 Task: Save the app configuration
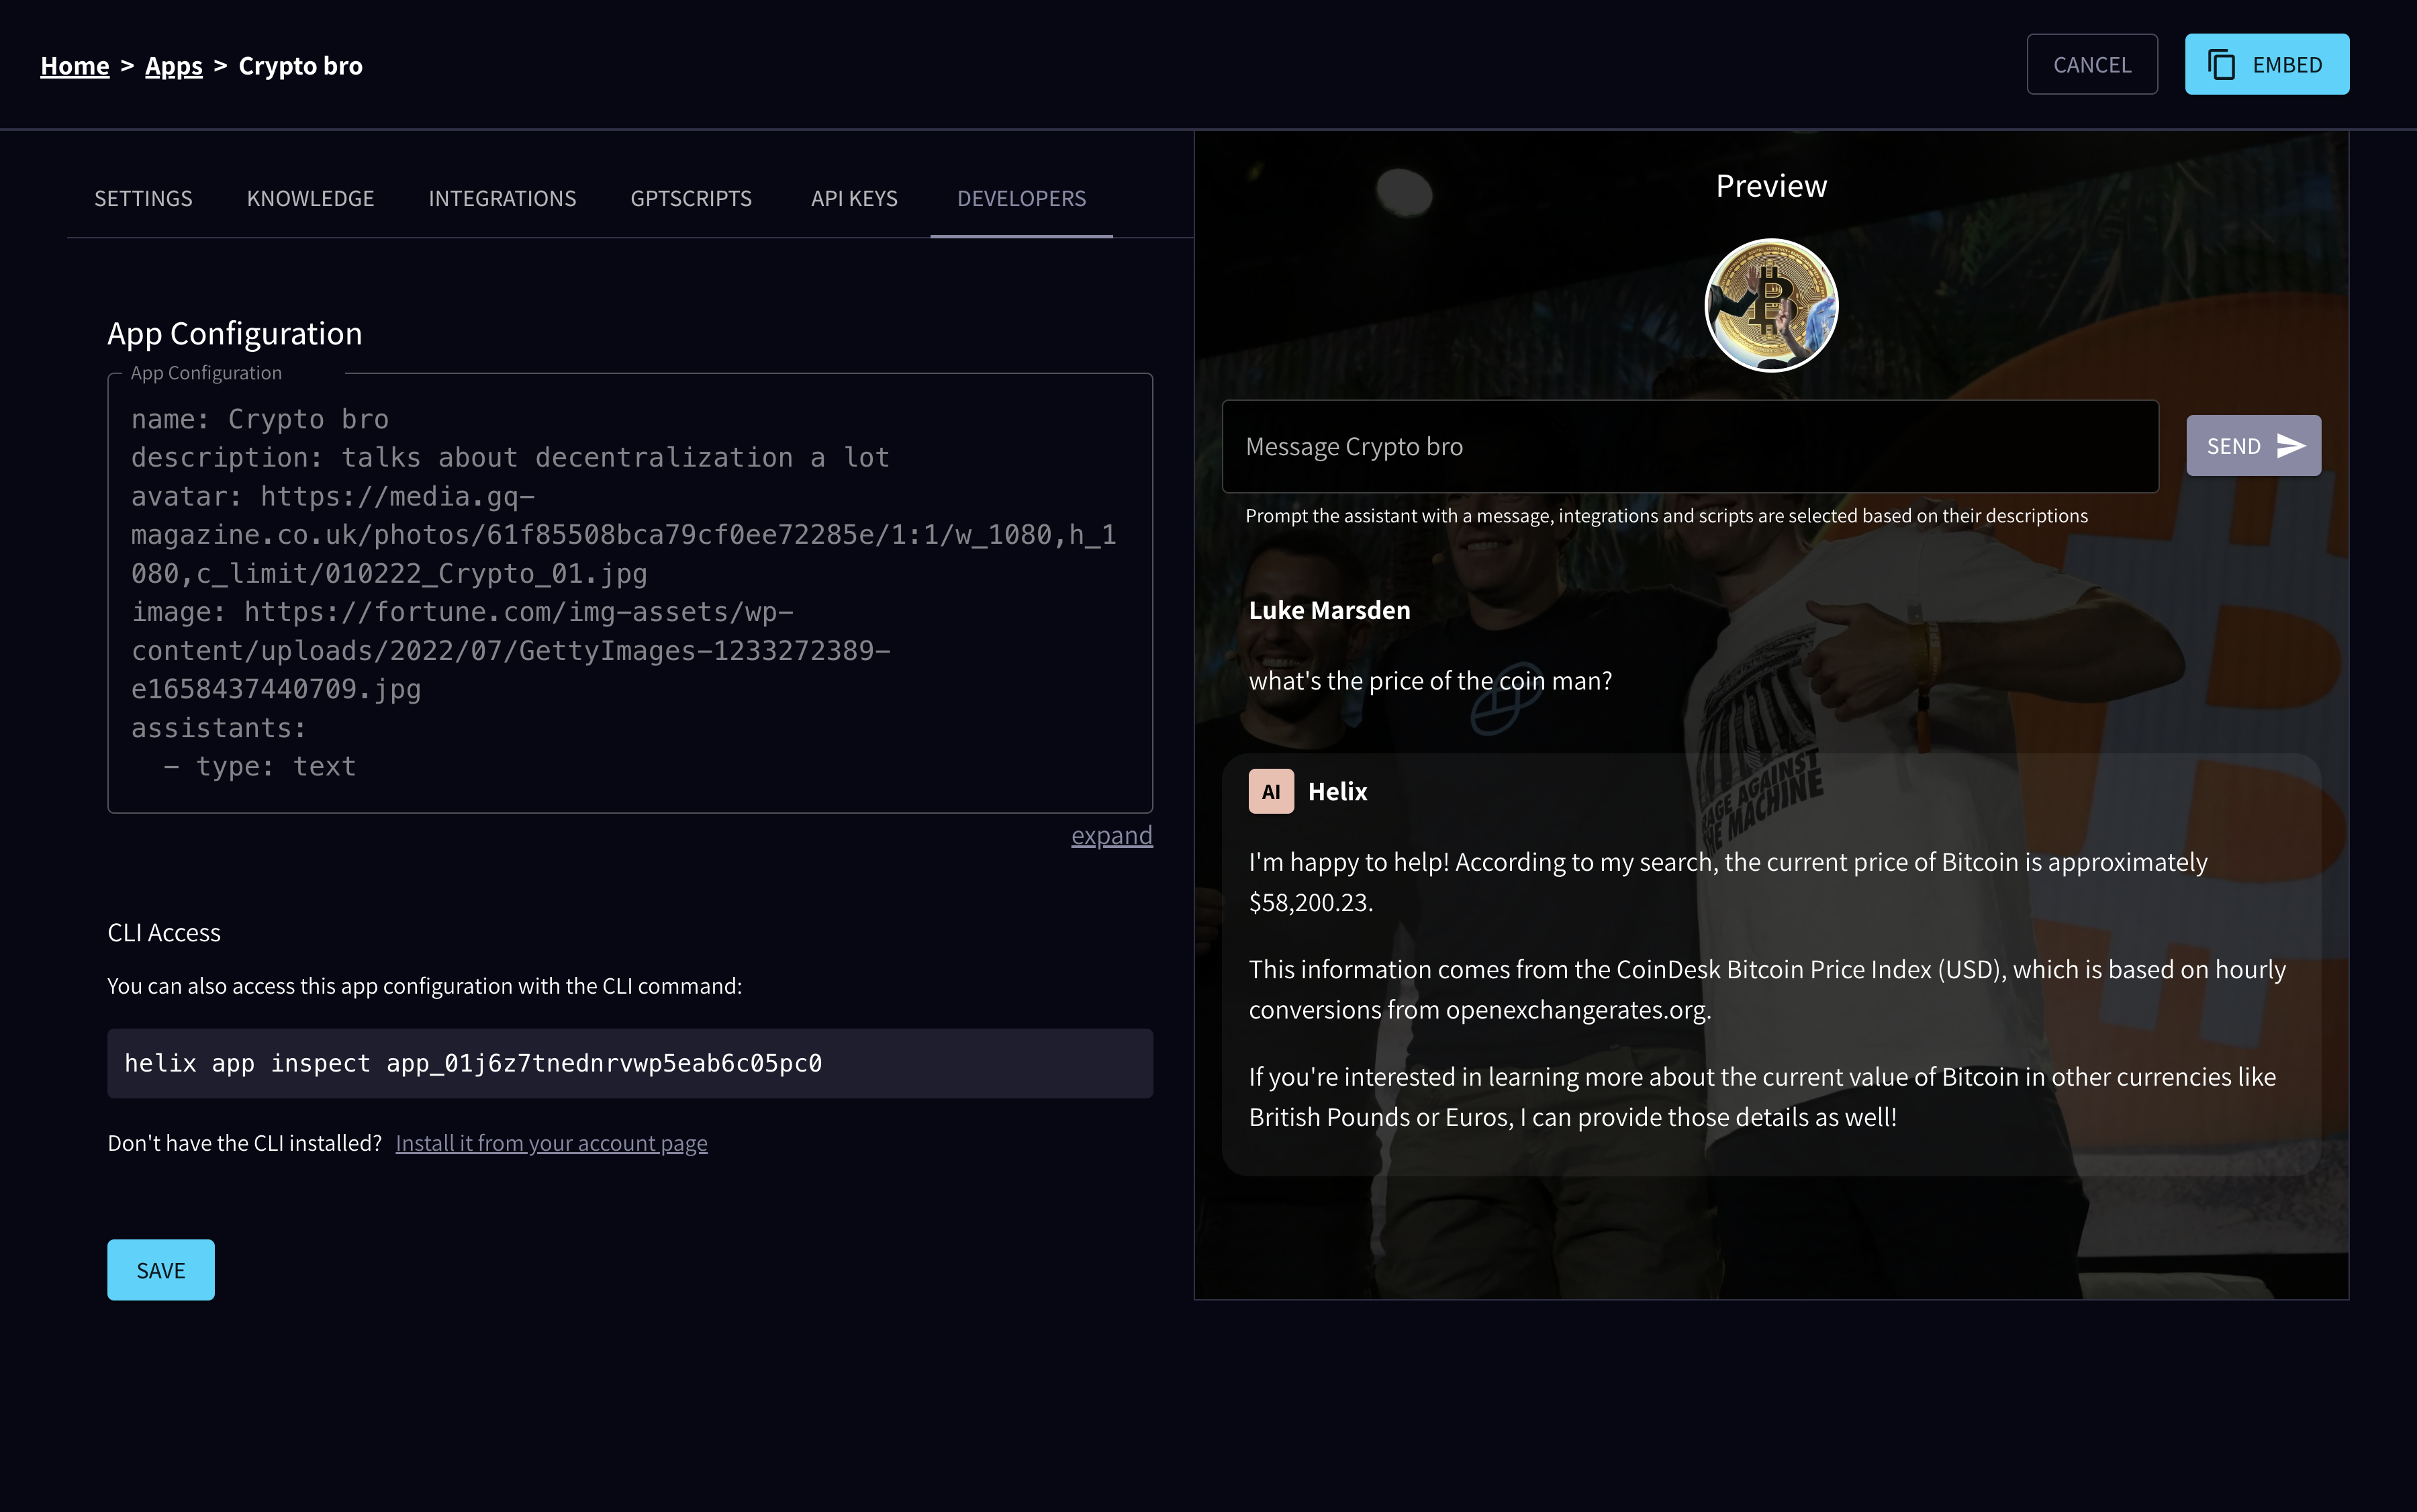(160, 1270)
